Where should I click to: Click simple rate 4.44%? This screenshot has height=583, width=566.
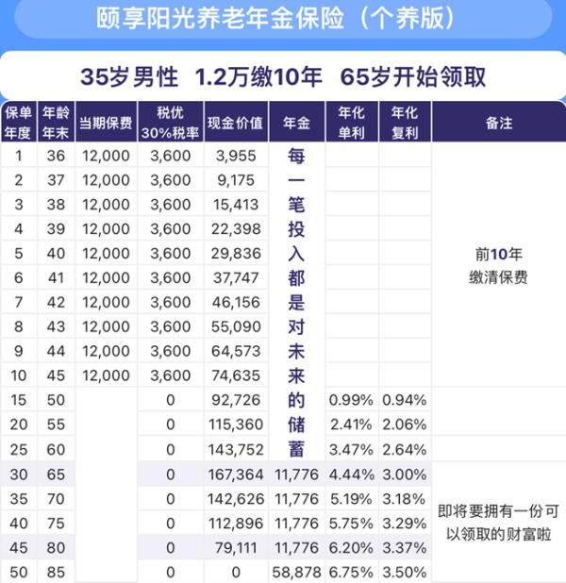[351, 475]
